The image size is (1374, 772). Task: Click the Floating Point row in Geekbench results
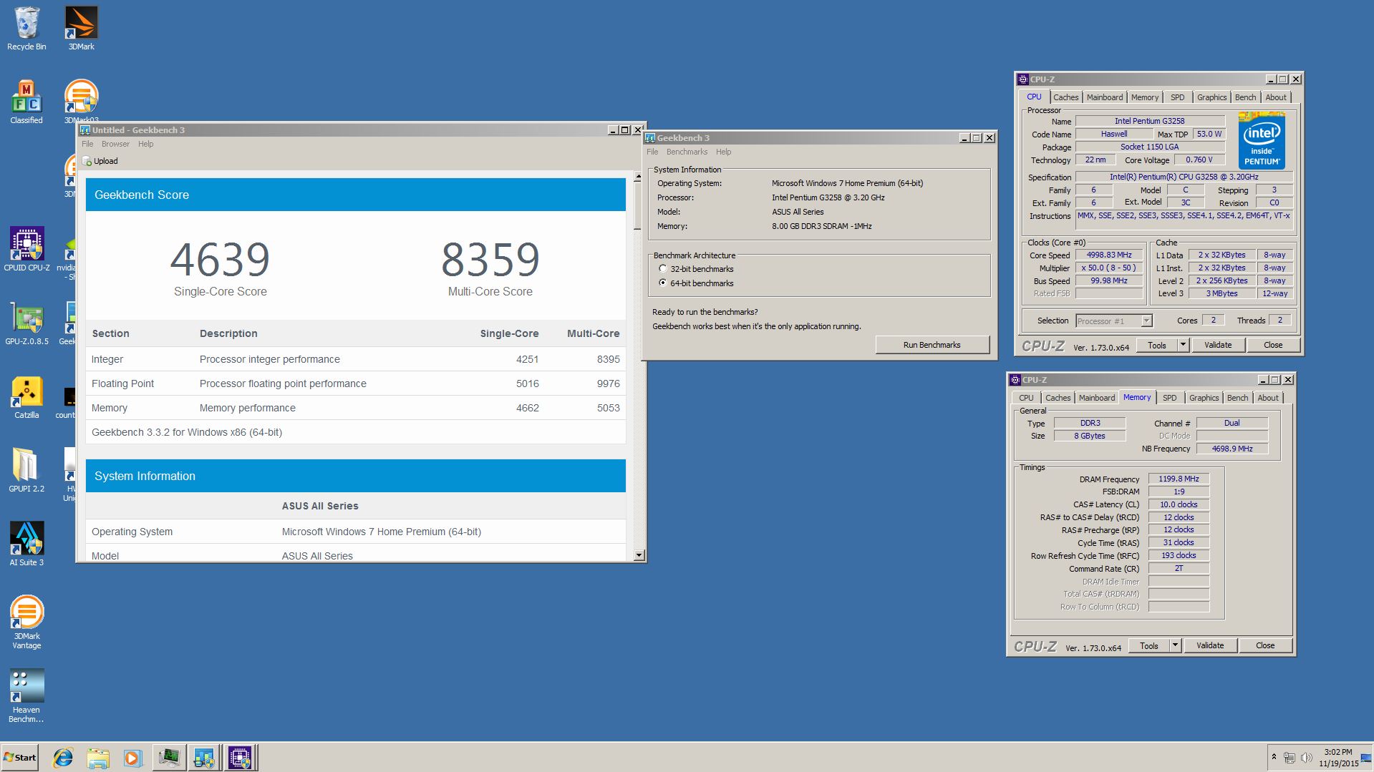(x=355, y=383)
